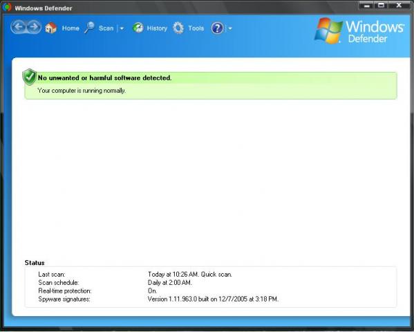The height and width of the screenshot is (332, 414).
Task: Minimize the Windows Defender window
Action: 366,5
